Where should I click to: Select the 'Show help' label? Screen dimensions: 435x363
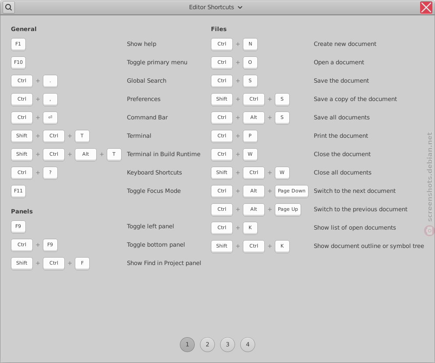tap(141, 44)
